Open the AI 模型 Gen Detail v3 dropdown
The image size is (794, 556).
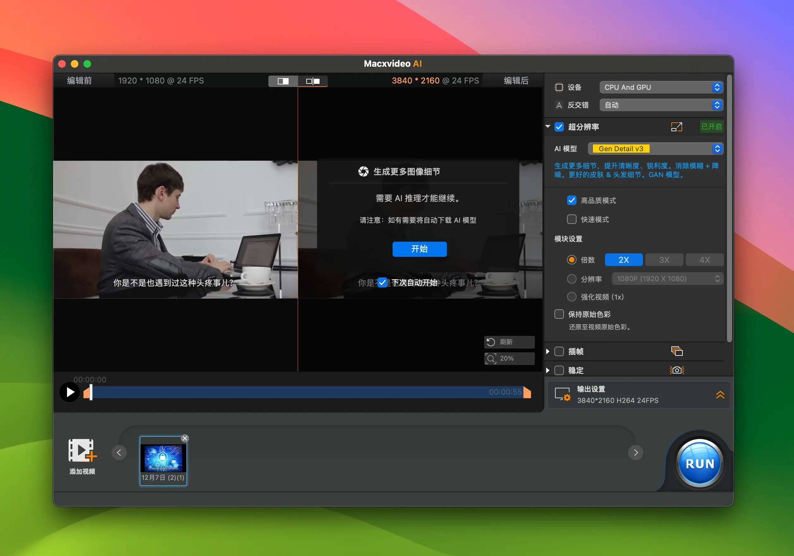pos(655,148)
